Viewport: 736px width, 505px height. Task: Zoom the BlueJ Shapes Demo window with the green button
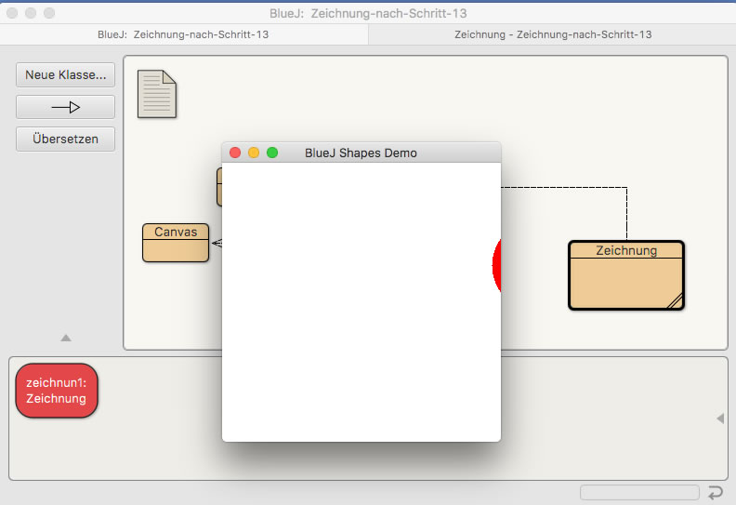[272, 153]
